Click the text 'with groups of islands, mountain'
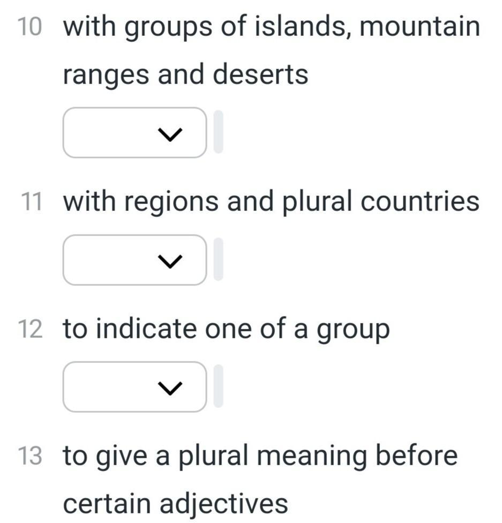 pos(271,27)
